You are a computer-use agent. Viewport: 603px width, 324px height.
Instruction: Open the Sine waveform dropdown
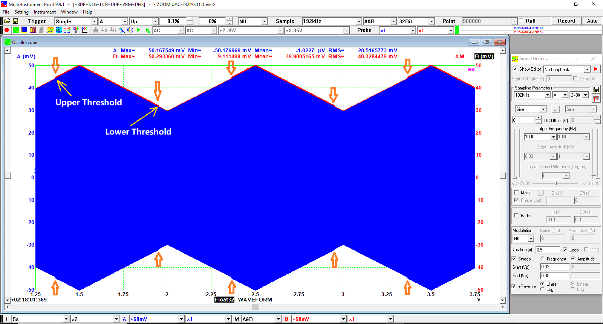pos(543,109)
